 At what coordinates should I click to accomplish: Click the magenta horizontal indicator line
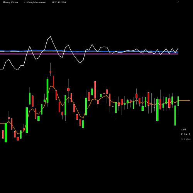coord(89,54)
